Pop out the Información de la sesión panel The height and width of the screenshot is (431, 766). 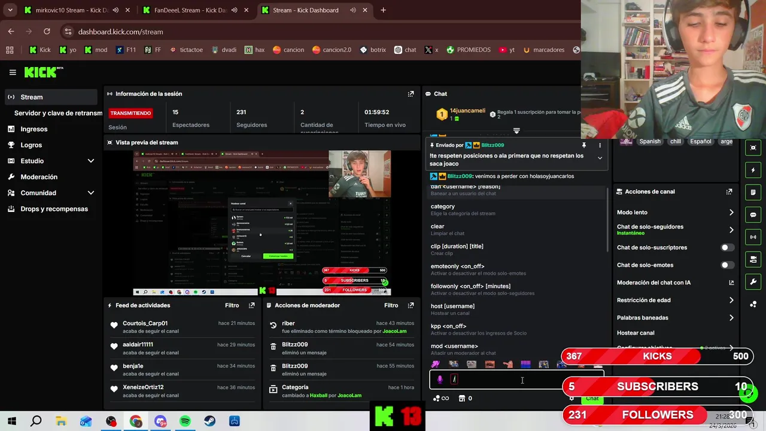[411, 94]
